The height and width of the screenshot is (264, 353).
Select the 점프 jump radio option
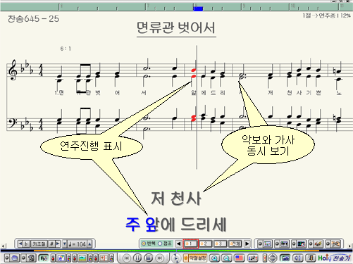(x=166, y=244)
